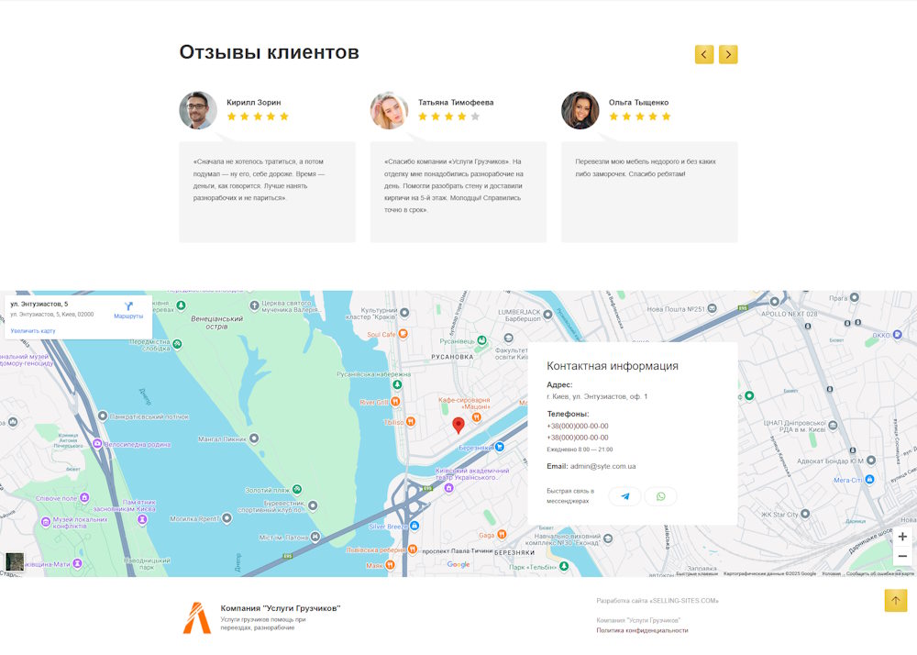Click the Велосипедна родина marker
This screenshot has width=917, height=655.
click(97, 444)
